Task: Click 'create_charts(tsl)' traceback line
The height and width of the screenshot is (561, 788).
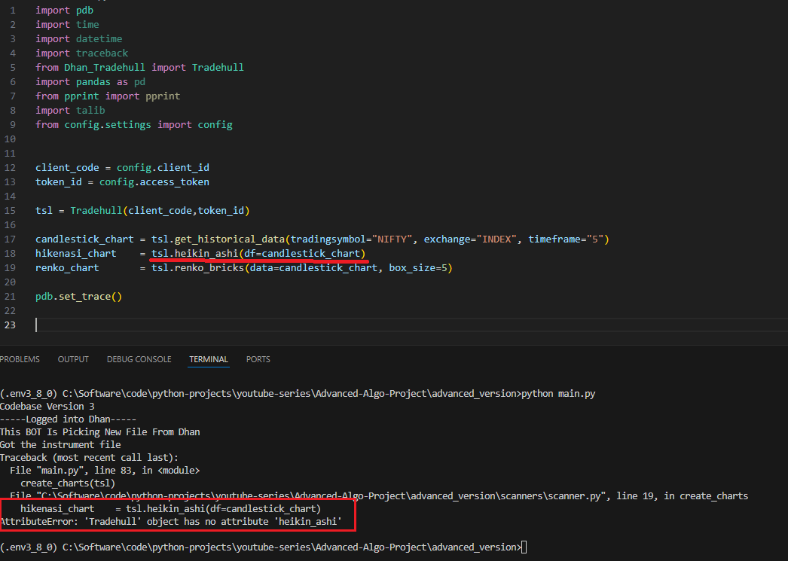Action: pyautogui.click(x=68, y=483)
